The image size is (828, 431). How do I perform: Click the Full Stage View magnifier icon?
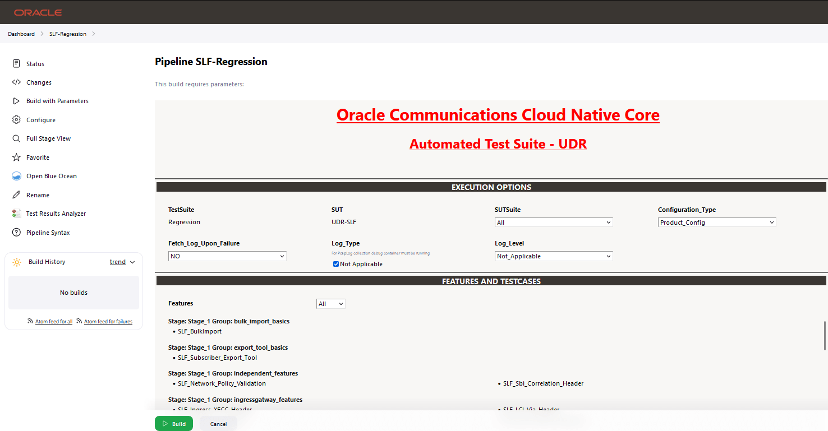16,138
